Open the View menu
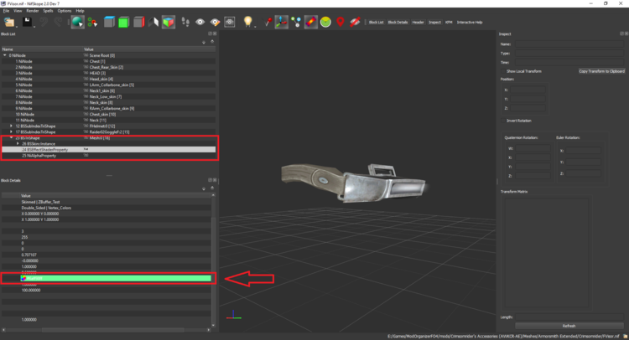This screenshot has height=340, width=629. tap(18, 11)
